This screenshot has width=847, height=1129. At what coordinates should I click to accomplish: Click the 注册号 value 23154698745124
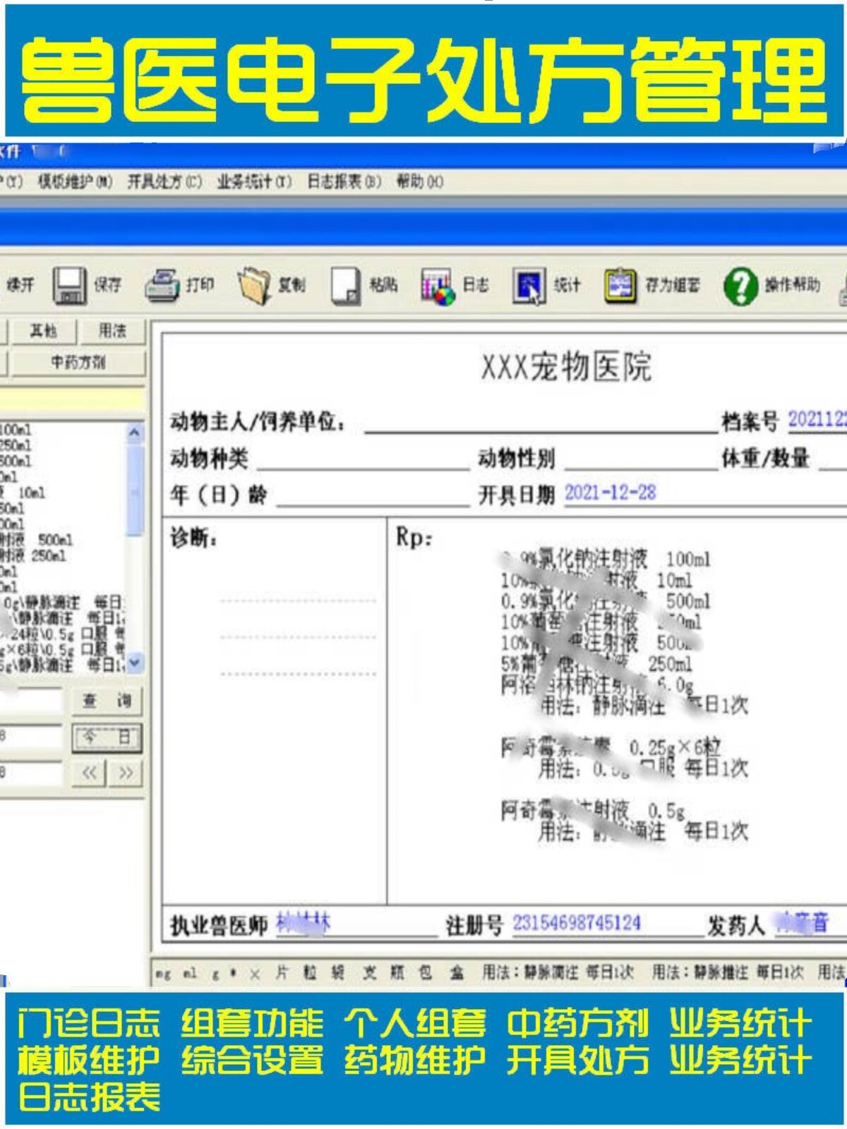tap(577, 923)
